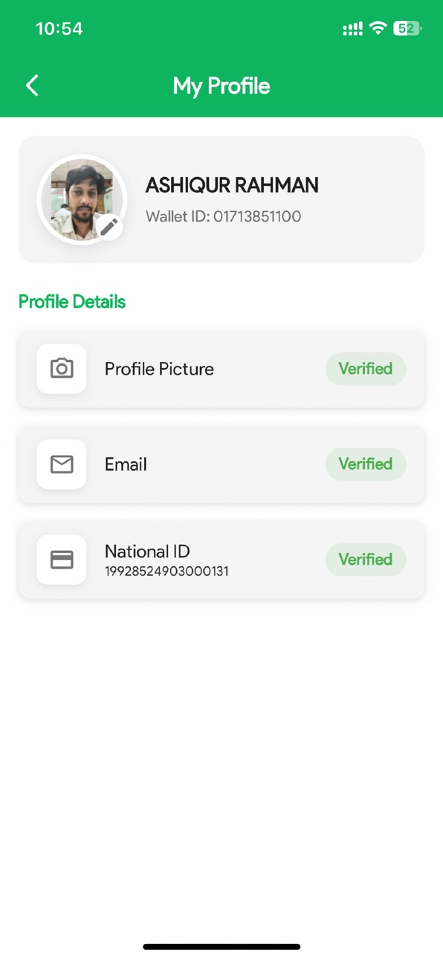Tap the back arrow in header
443x959 pixels.
tap(32, 85)
